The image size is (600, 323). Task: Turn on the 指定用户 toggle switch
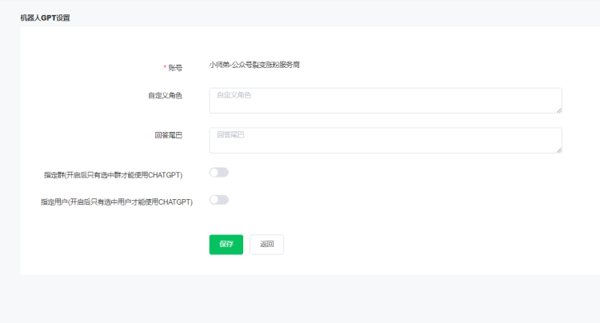click(x=218, y=200)
